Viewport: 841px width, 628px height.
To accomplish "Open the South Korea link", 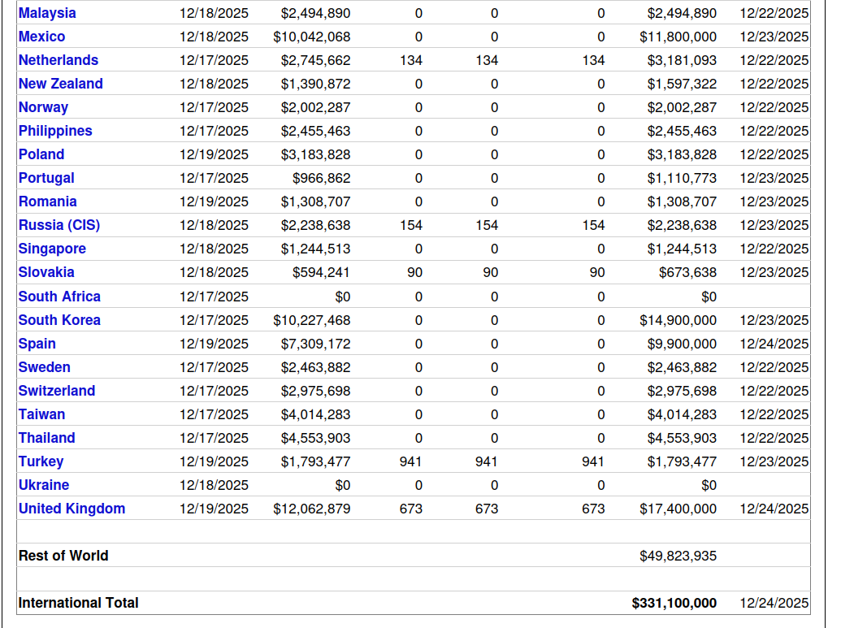I will (x=59, y=320).
